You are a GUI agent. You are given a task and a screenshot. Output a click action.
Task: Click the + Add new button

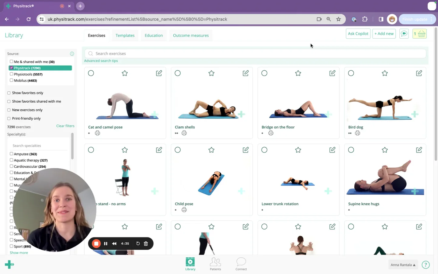[x=384, y=33]
